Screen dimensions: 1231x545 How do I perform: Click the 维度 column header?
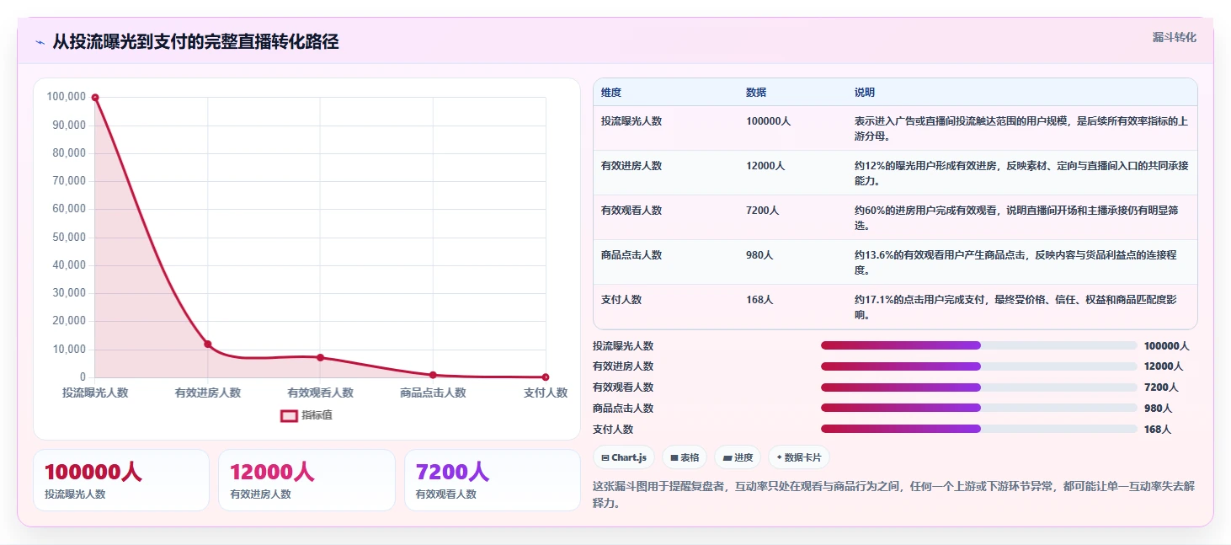611,93
